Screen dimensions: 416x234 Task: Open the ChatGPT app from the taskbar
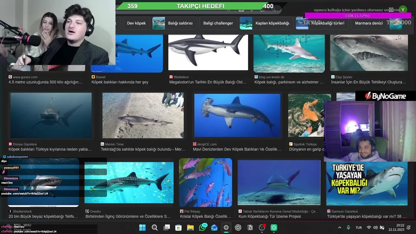pos(238,227)
